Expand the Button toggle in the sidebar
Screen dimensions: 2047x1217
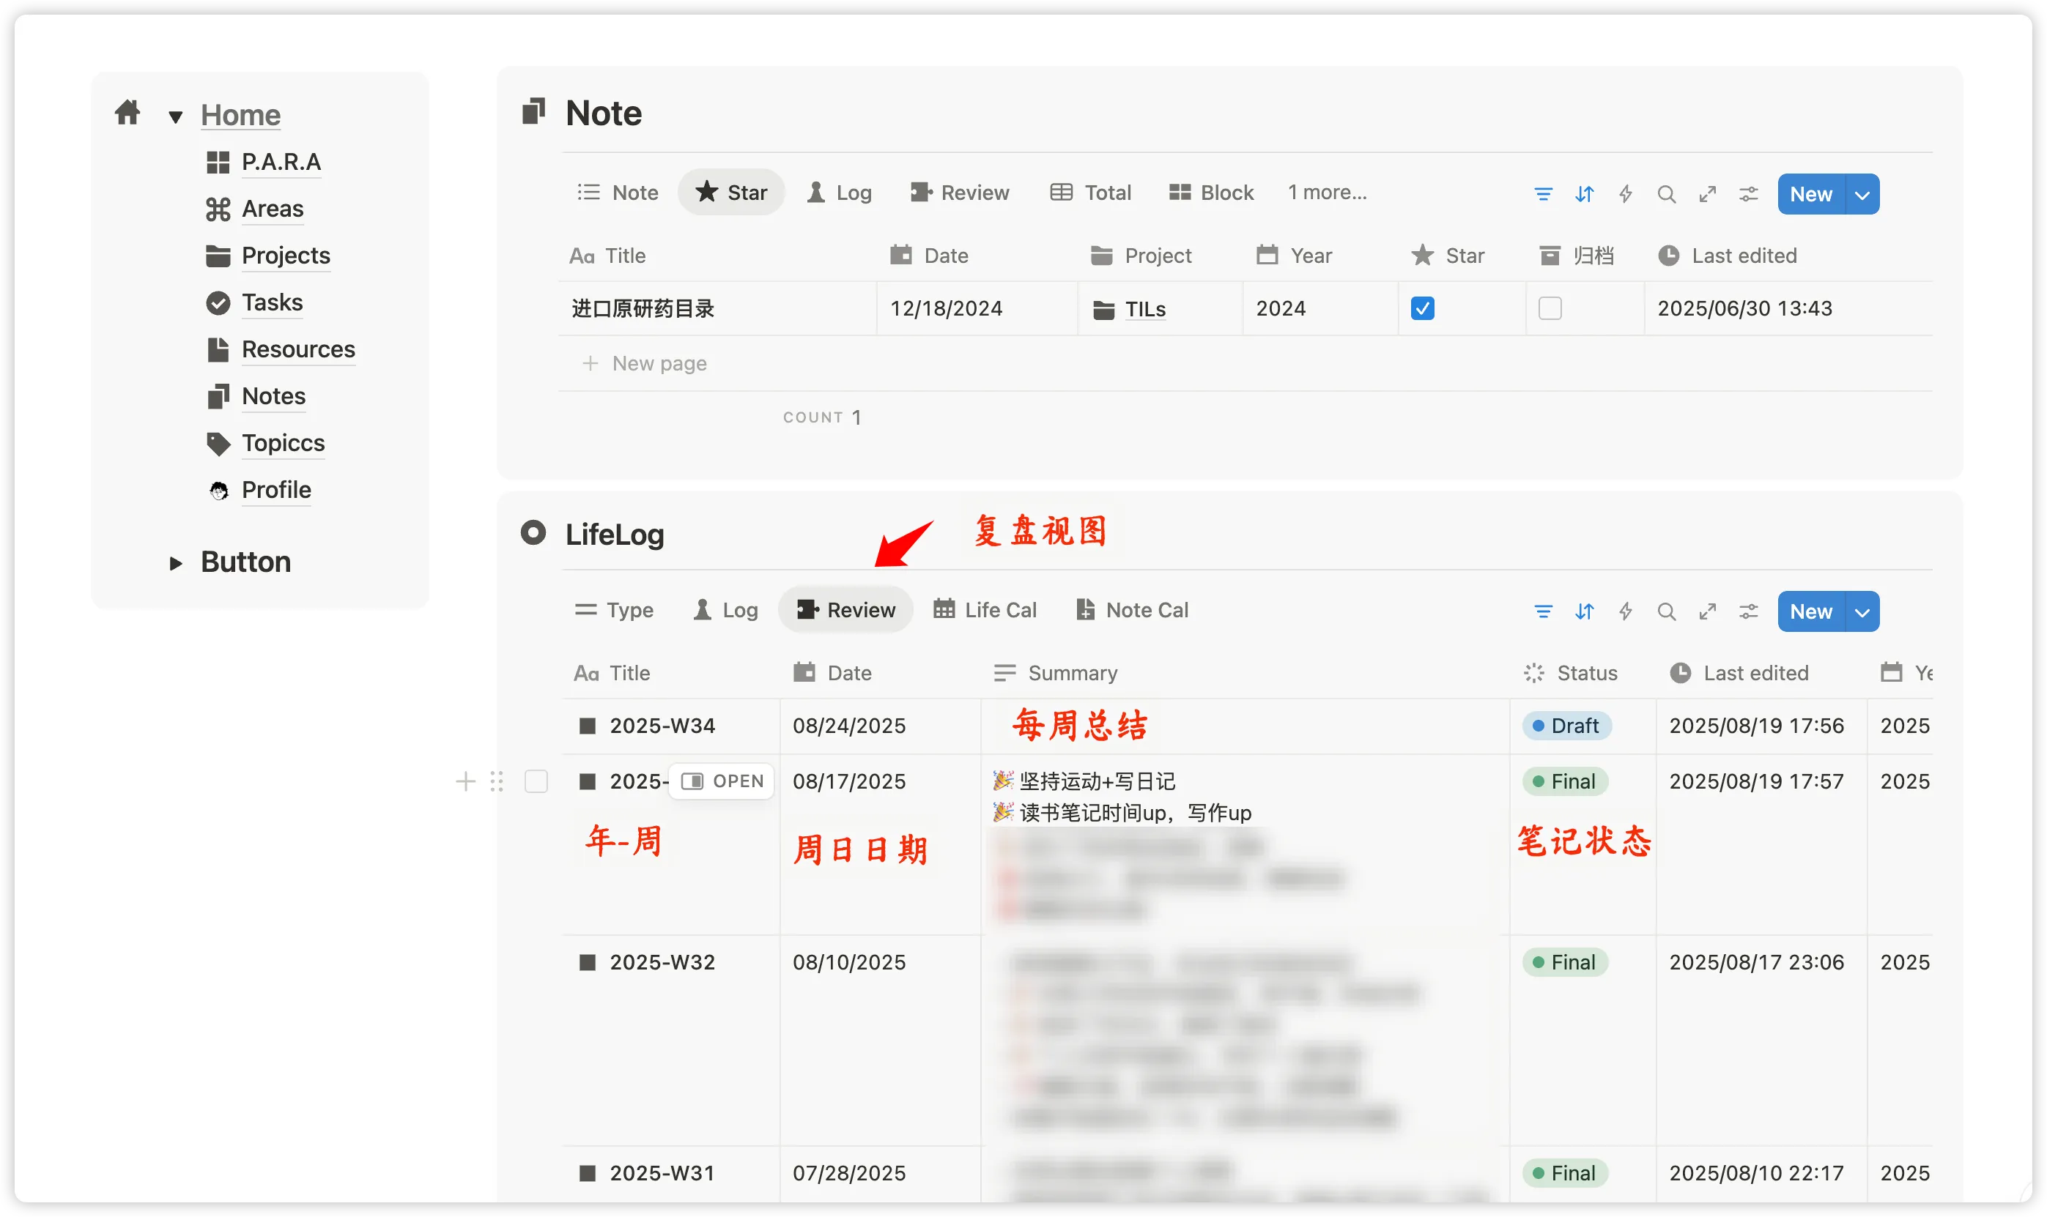coord(175,563)
